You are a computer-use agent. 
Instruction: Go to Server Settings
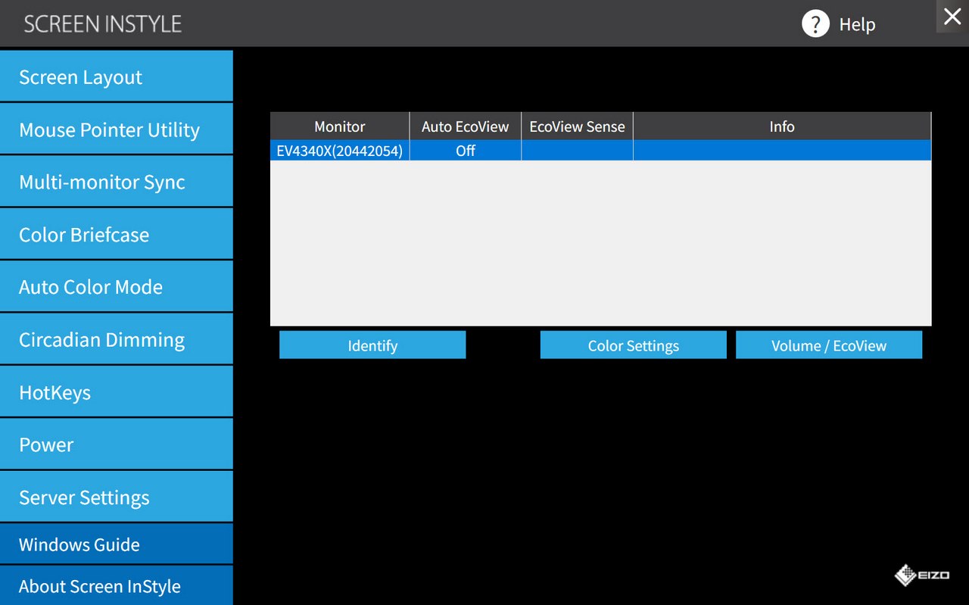coord(117,497)
